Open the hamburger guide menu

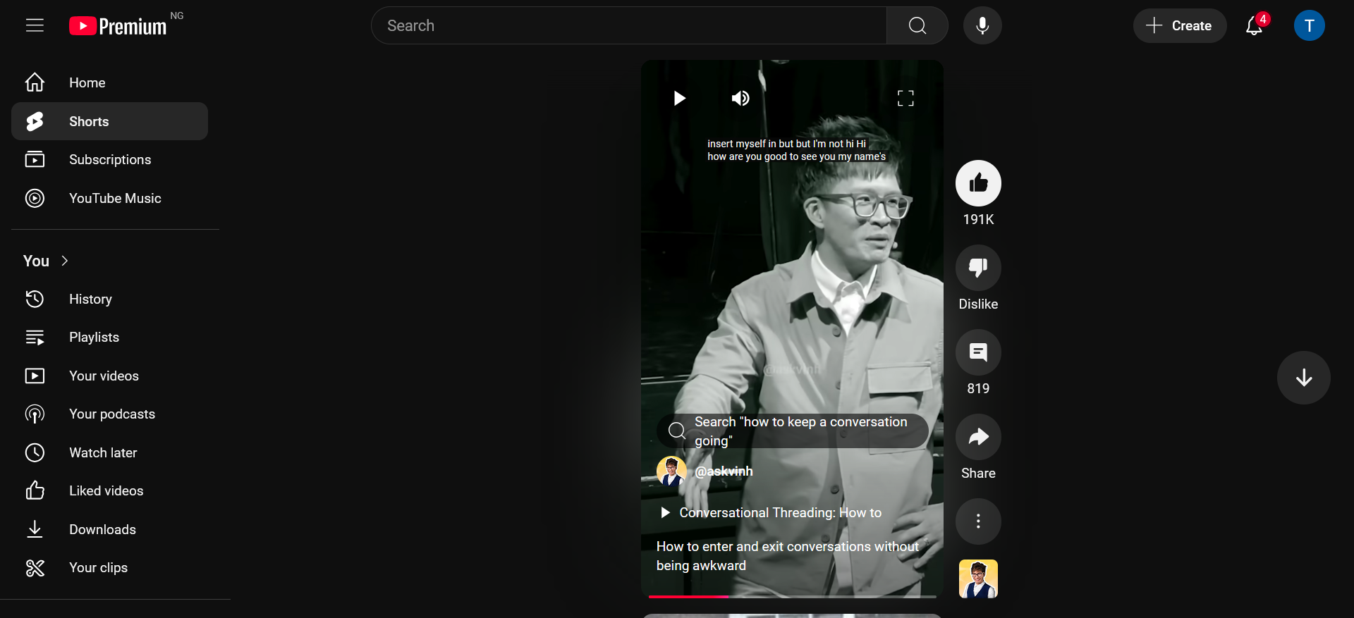pyautogui.click(x=35, y=25)
